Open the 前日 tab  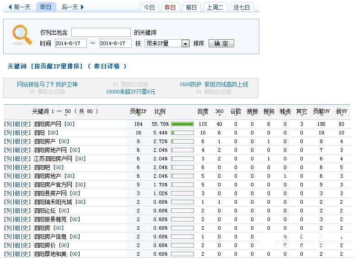[x=191, y=7]
